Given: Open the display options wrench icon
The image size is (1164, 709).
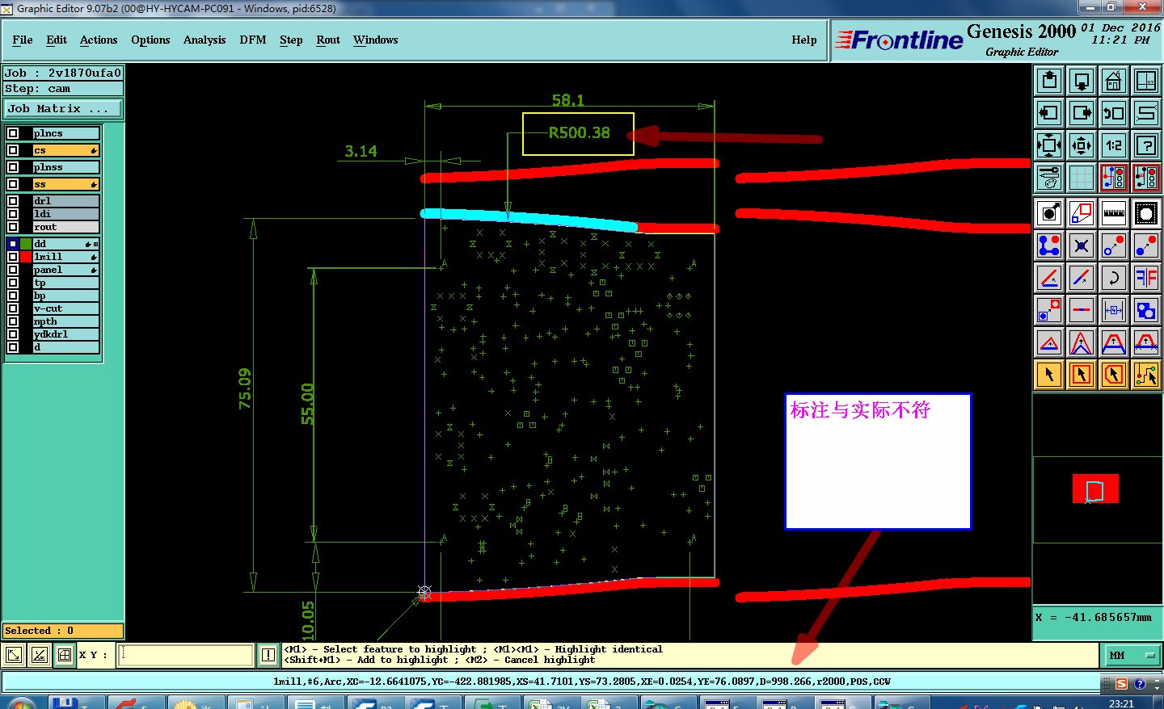Looking at the screenshot, I should pyautogui.click(x=1049, y=178).
